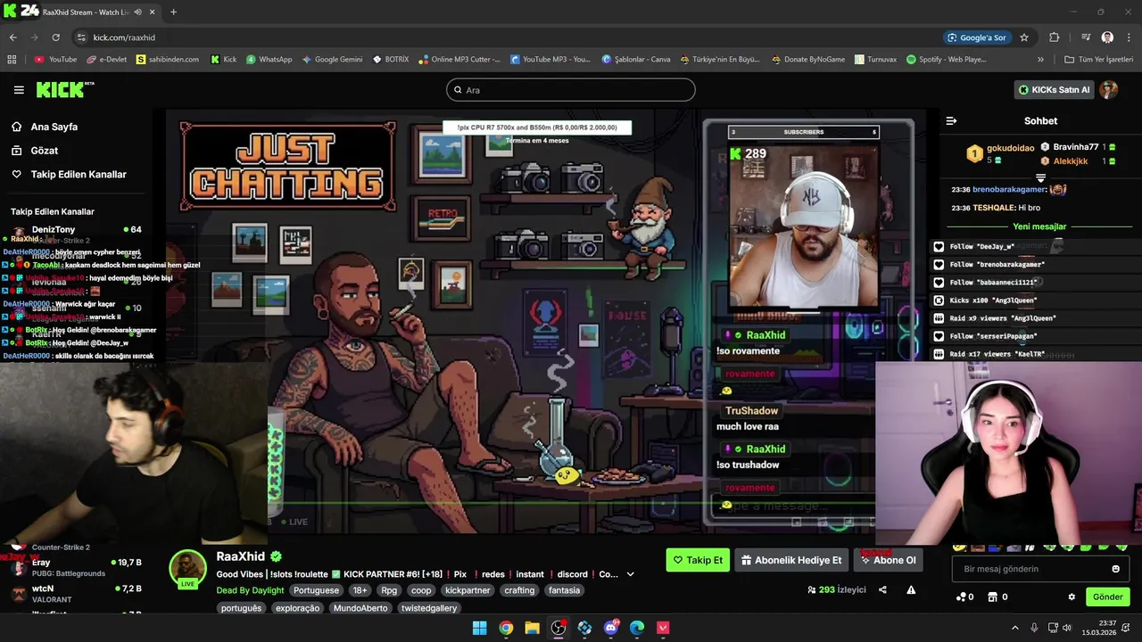The height and width of the screenshot is (642, 1142).
Task: Collapse the Sohbet chat panel icon
Action: pyautogui.click(x=951, y=120)
